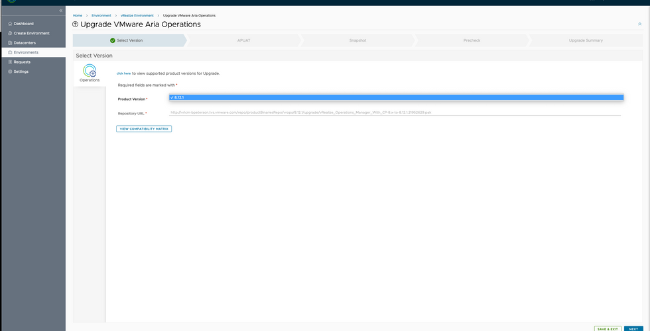Go to the Snapshot wizard step
650x331 pixels.
tap(357, 40)
